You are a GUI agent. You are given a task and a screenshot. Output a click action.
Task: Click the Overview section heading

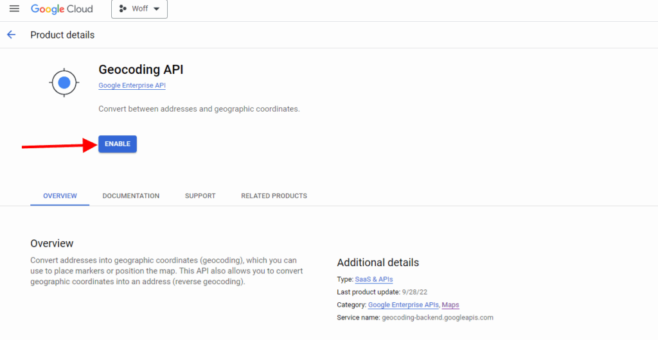point(52,243)
